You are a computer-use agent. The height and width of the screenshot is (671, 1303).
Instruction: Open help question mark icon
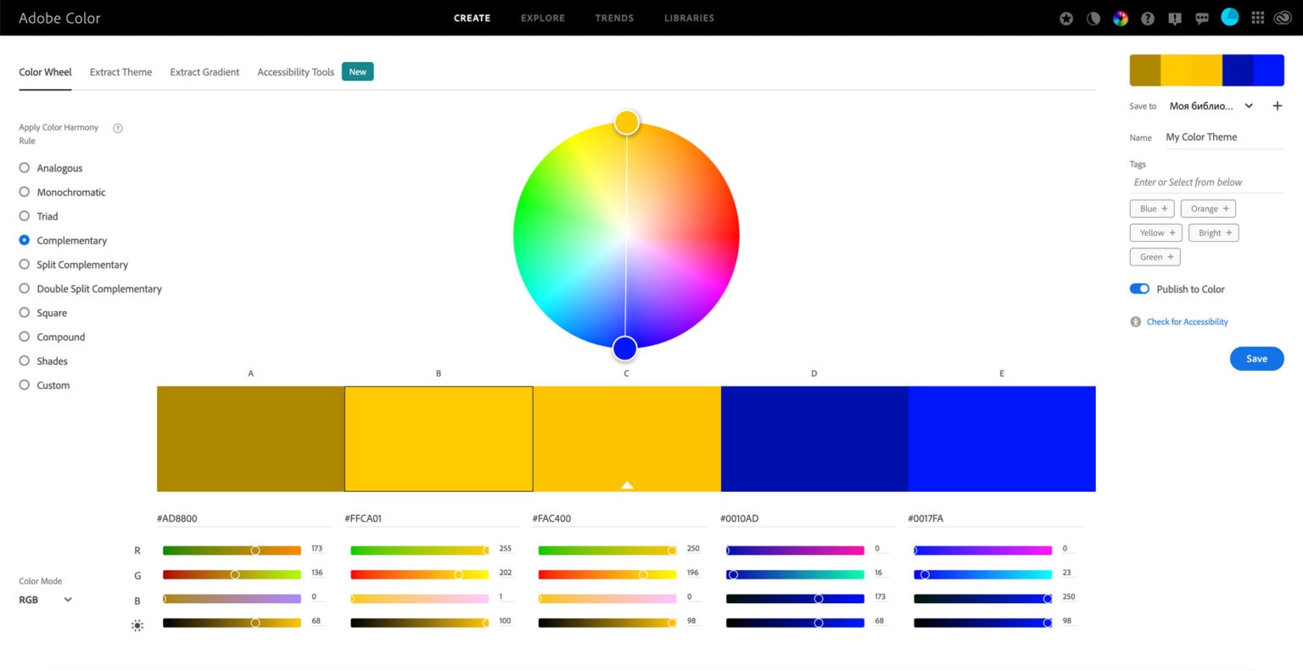[x=1148, y=19]
